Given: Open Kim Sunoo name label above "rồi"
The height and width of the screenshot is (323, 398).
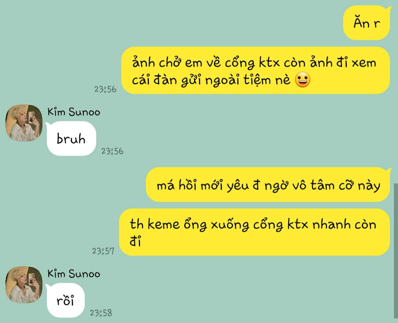Looking at the screenshot, I should coord(74,274).
